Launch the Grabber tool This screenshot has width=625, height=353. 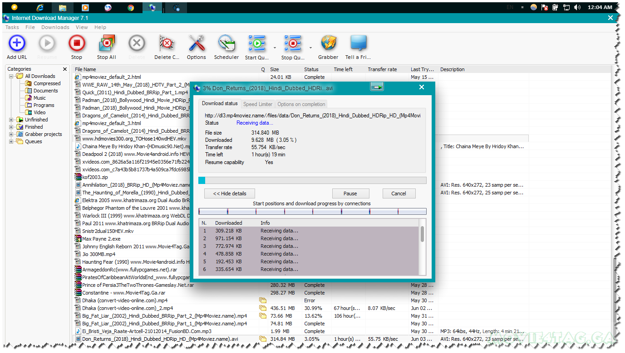click(x=328, y=44)
